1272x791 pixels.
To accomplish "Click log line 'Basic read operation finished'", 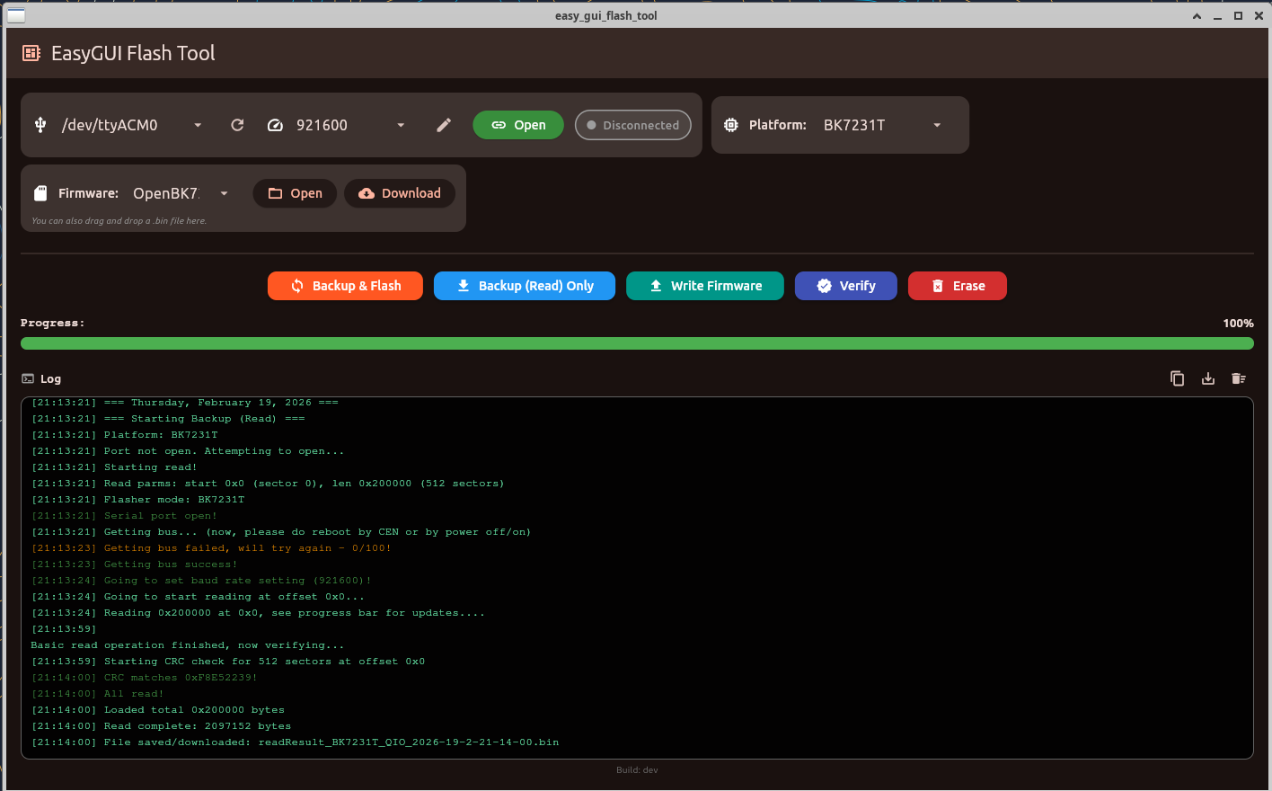I will (188, 645).
